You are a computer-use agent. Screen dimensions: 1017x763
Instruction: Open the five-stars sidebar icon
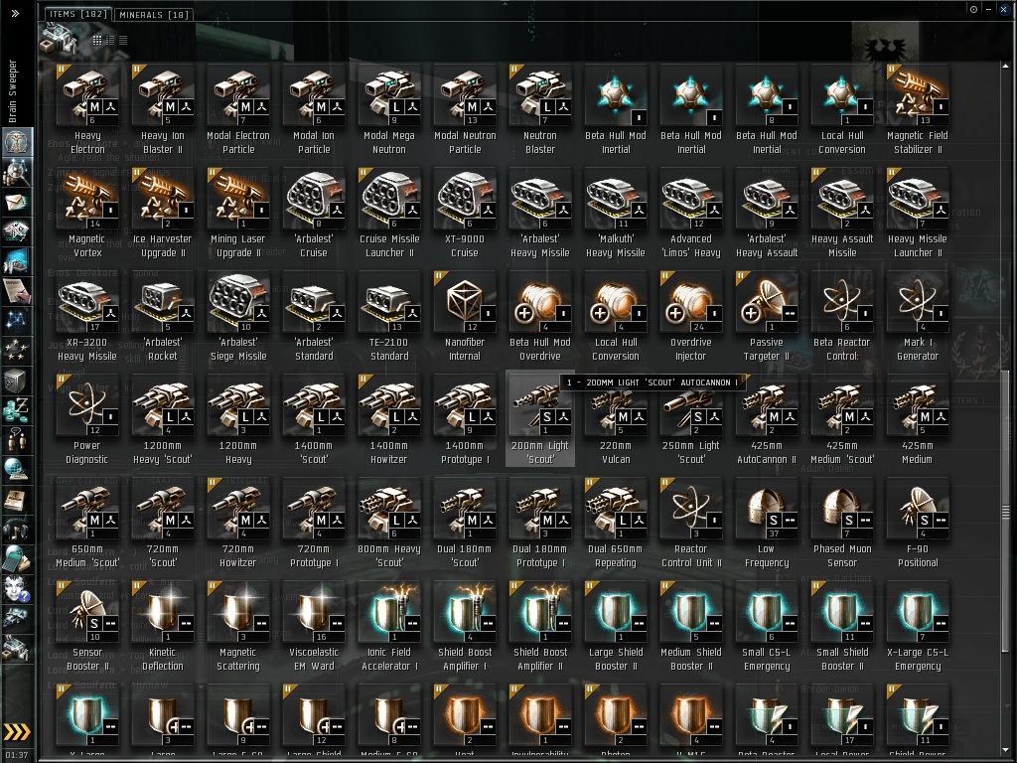16,351
